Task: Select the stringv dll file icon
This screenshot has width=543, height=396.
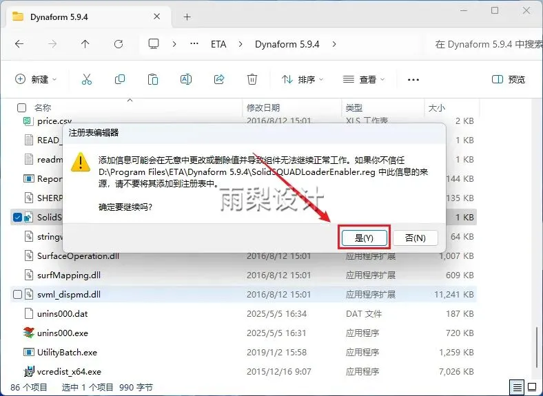Action: point(28,236)
